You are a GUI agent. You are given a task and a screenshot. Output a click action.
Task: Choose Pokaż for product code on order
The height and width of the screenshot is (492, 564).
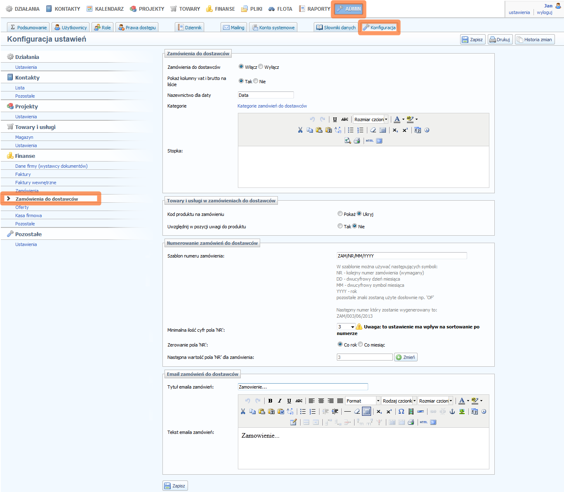pyautogui.click(x=340, y=214)
